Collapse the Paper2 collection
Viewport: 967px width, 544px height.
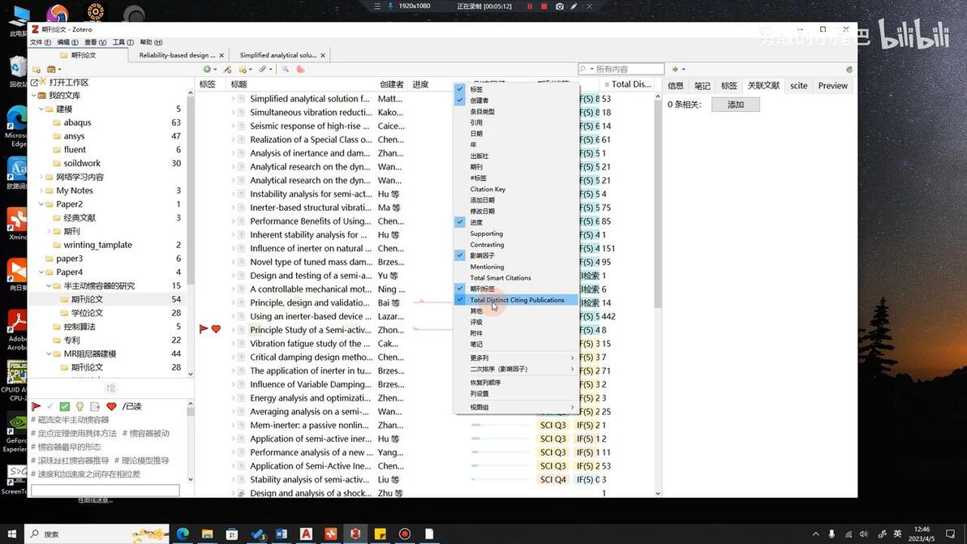point(41,204)
